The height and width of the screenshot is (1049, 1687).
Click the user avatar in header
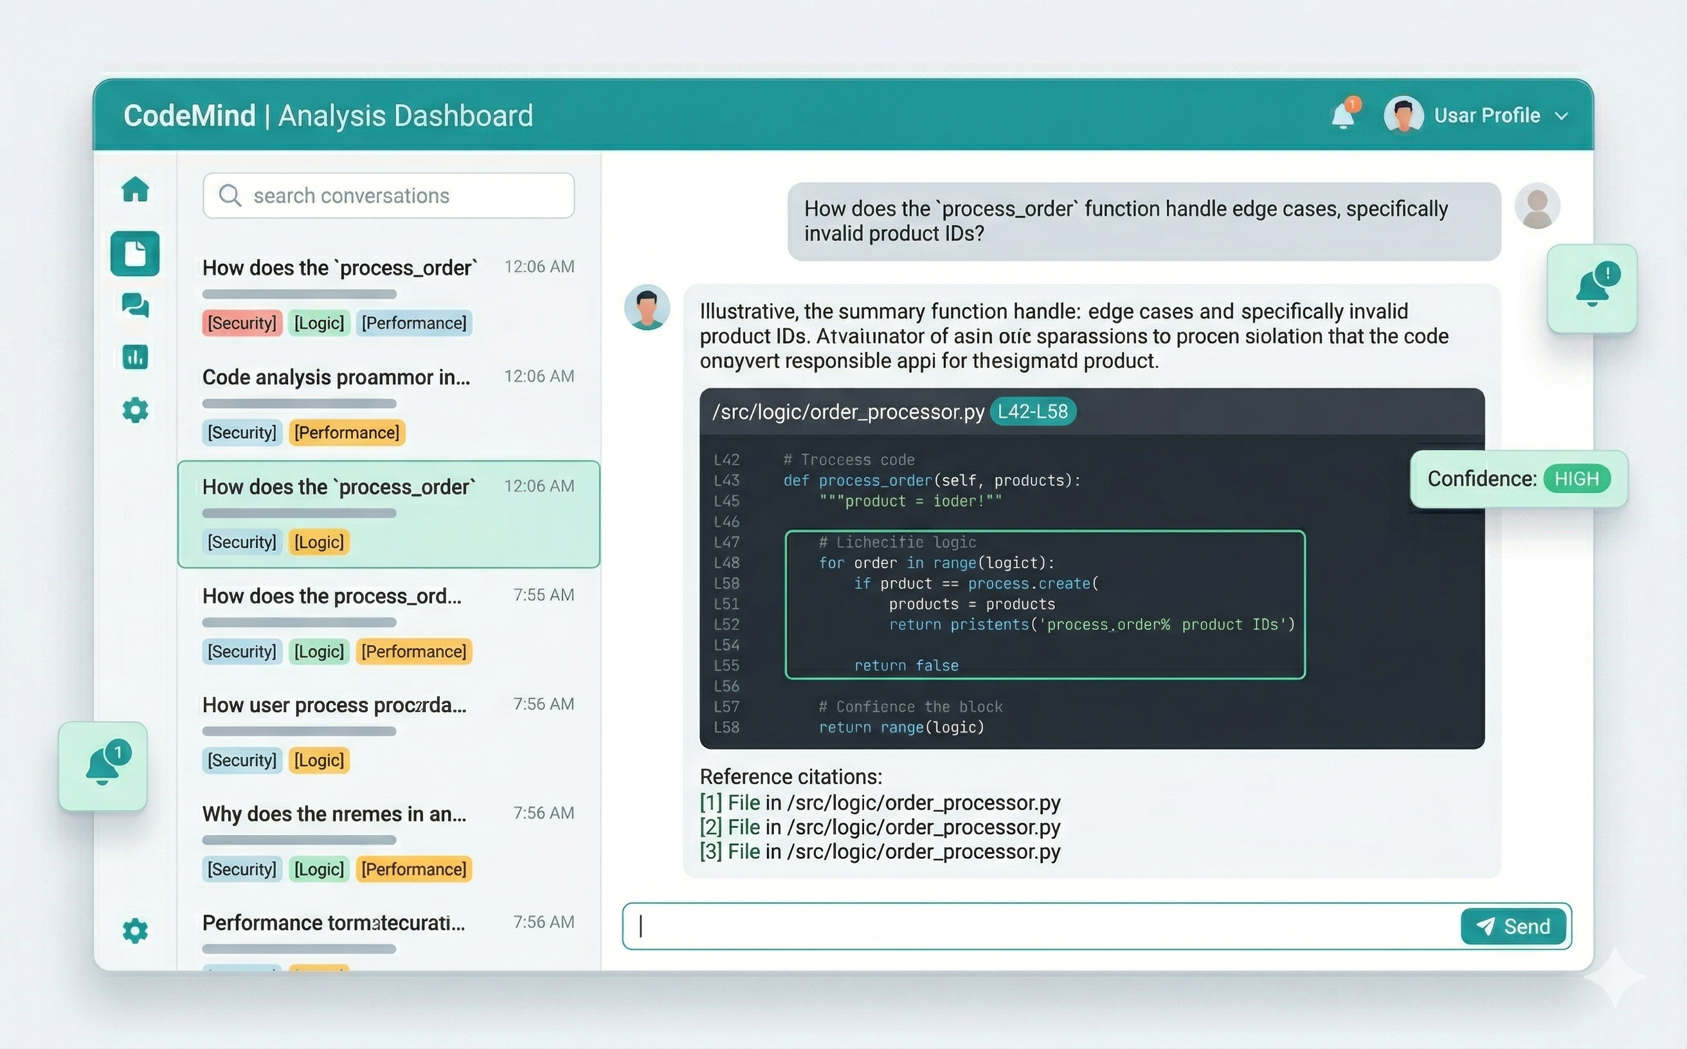pos(1403,115)
